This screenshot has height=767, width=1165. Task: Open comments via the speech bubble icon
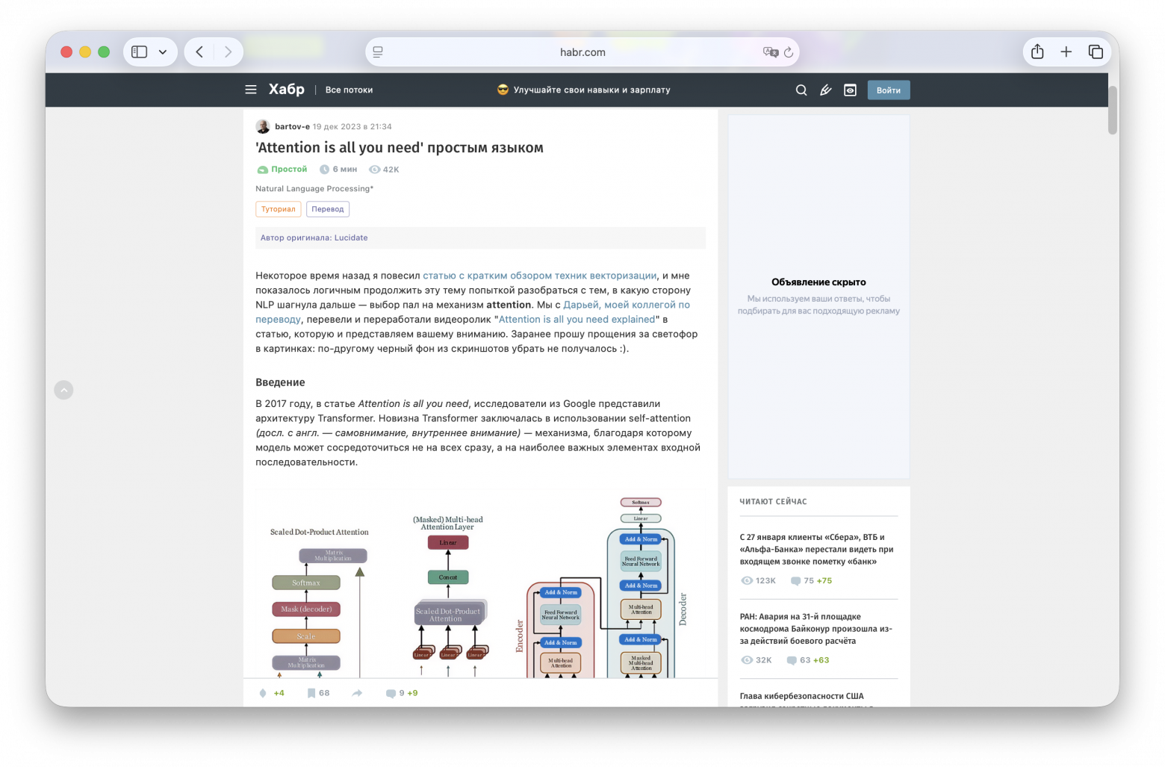click(391, 693)
